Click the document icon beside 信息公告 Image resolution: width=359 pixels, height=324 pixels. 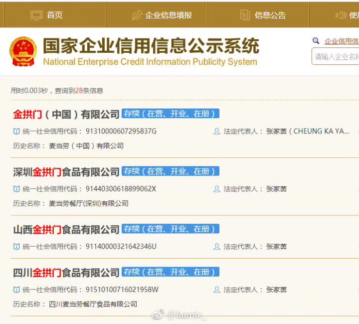coord(245,15)
